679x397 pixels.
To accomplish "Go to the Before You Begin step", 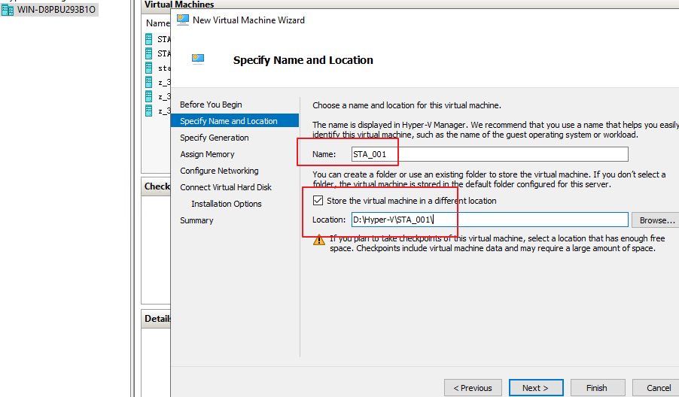I will tap(211, 105).
